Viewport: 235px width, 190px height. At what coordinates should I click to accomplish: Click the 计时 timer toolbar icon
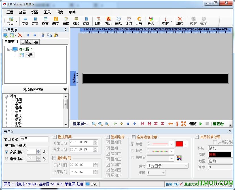(128, 20)
